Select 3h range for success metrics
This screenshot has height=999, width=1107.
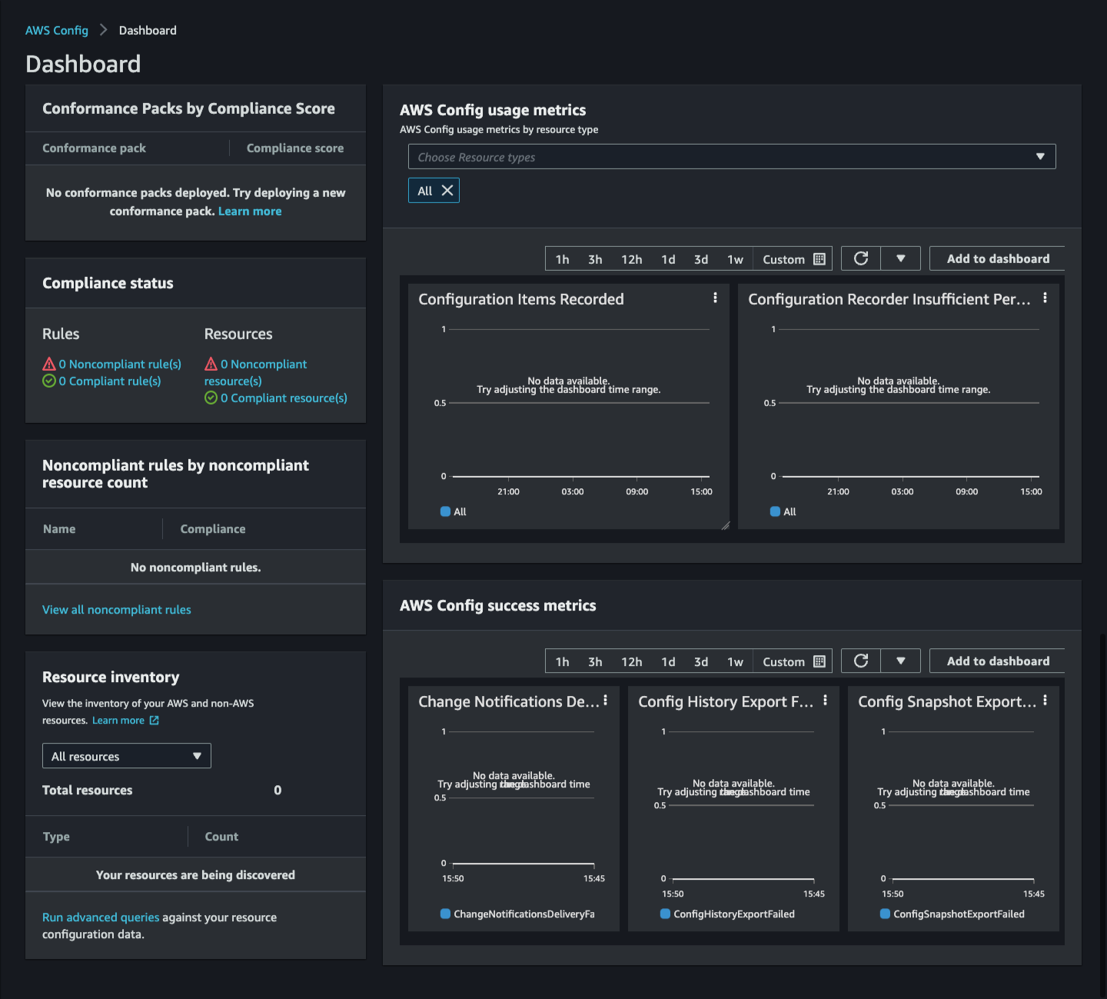coord(595,661)
